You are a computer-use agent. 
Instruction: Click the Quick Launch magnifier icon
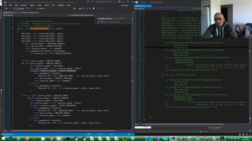(119, 2)
